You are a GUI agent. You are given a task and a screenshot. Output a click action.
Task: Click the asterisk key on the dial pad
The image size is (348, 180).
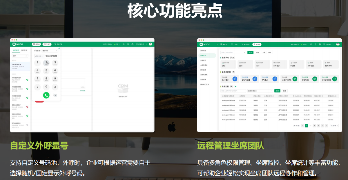[37, 87]
